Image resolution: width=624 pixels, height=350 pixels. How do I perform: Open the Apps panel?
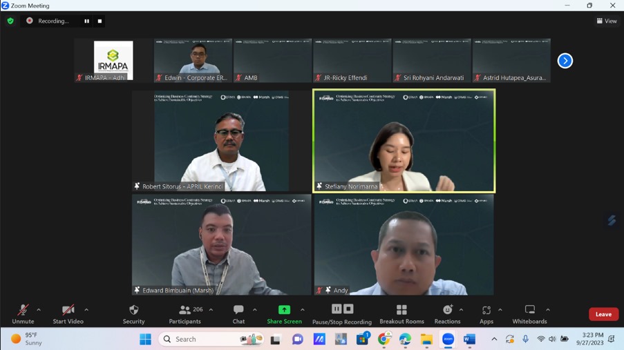coord(486,314)
